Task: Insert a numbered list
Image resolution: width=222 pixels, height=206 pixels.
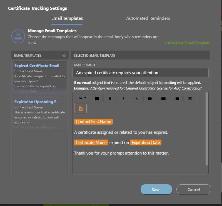Action: point(176,98)
